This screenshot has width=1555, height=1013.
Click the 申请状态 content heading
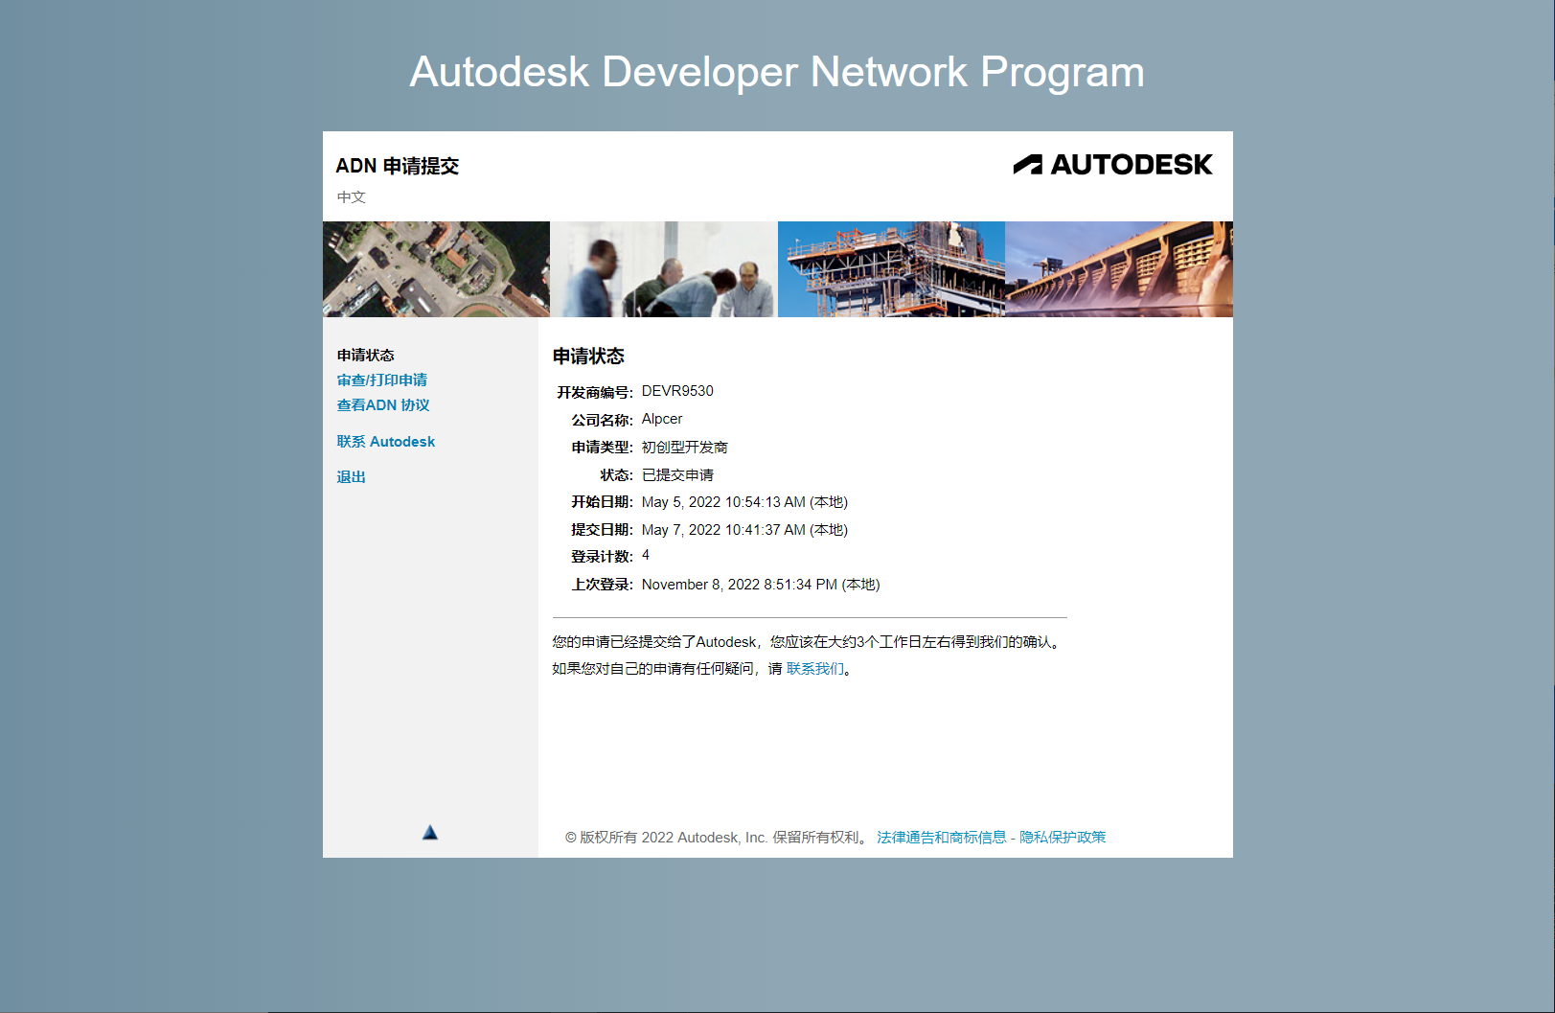[586, 356]
